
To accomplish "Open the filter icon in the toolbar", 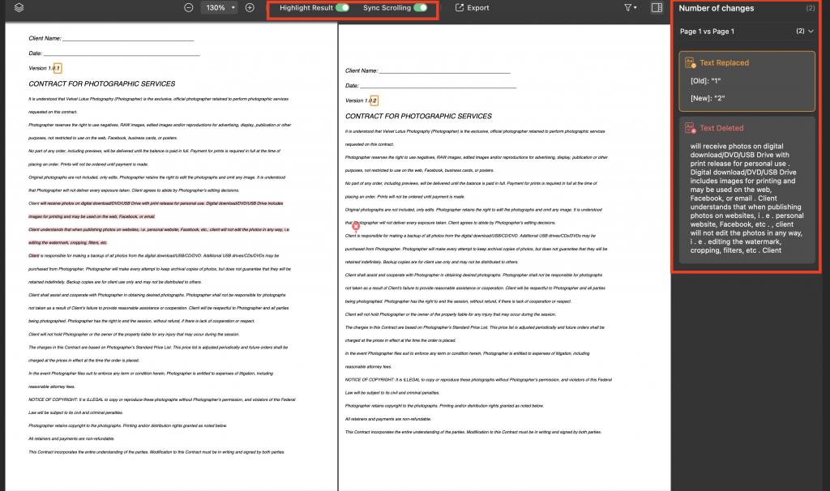I will click(x=628, y=7).
